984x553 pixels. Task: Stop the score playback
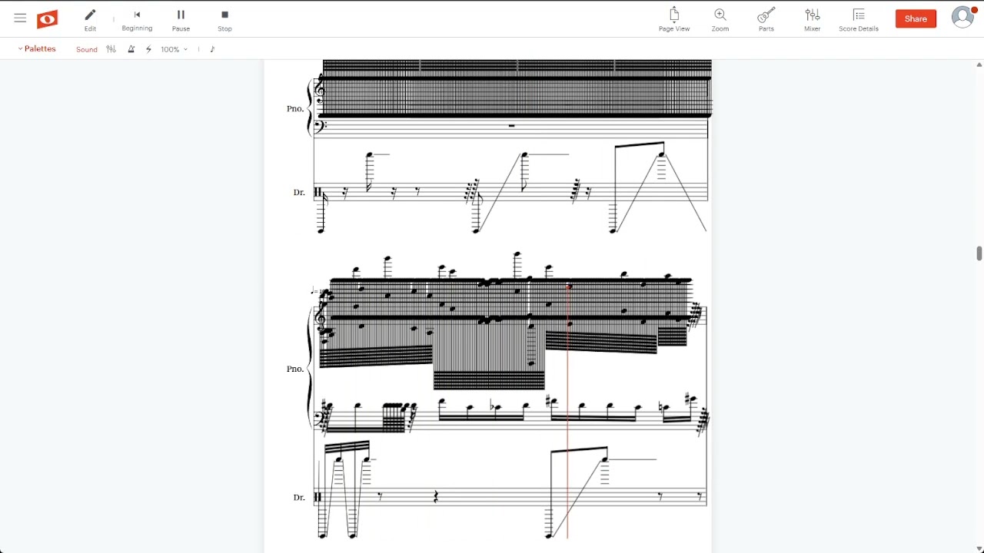coord(224,20)
